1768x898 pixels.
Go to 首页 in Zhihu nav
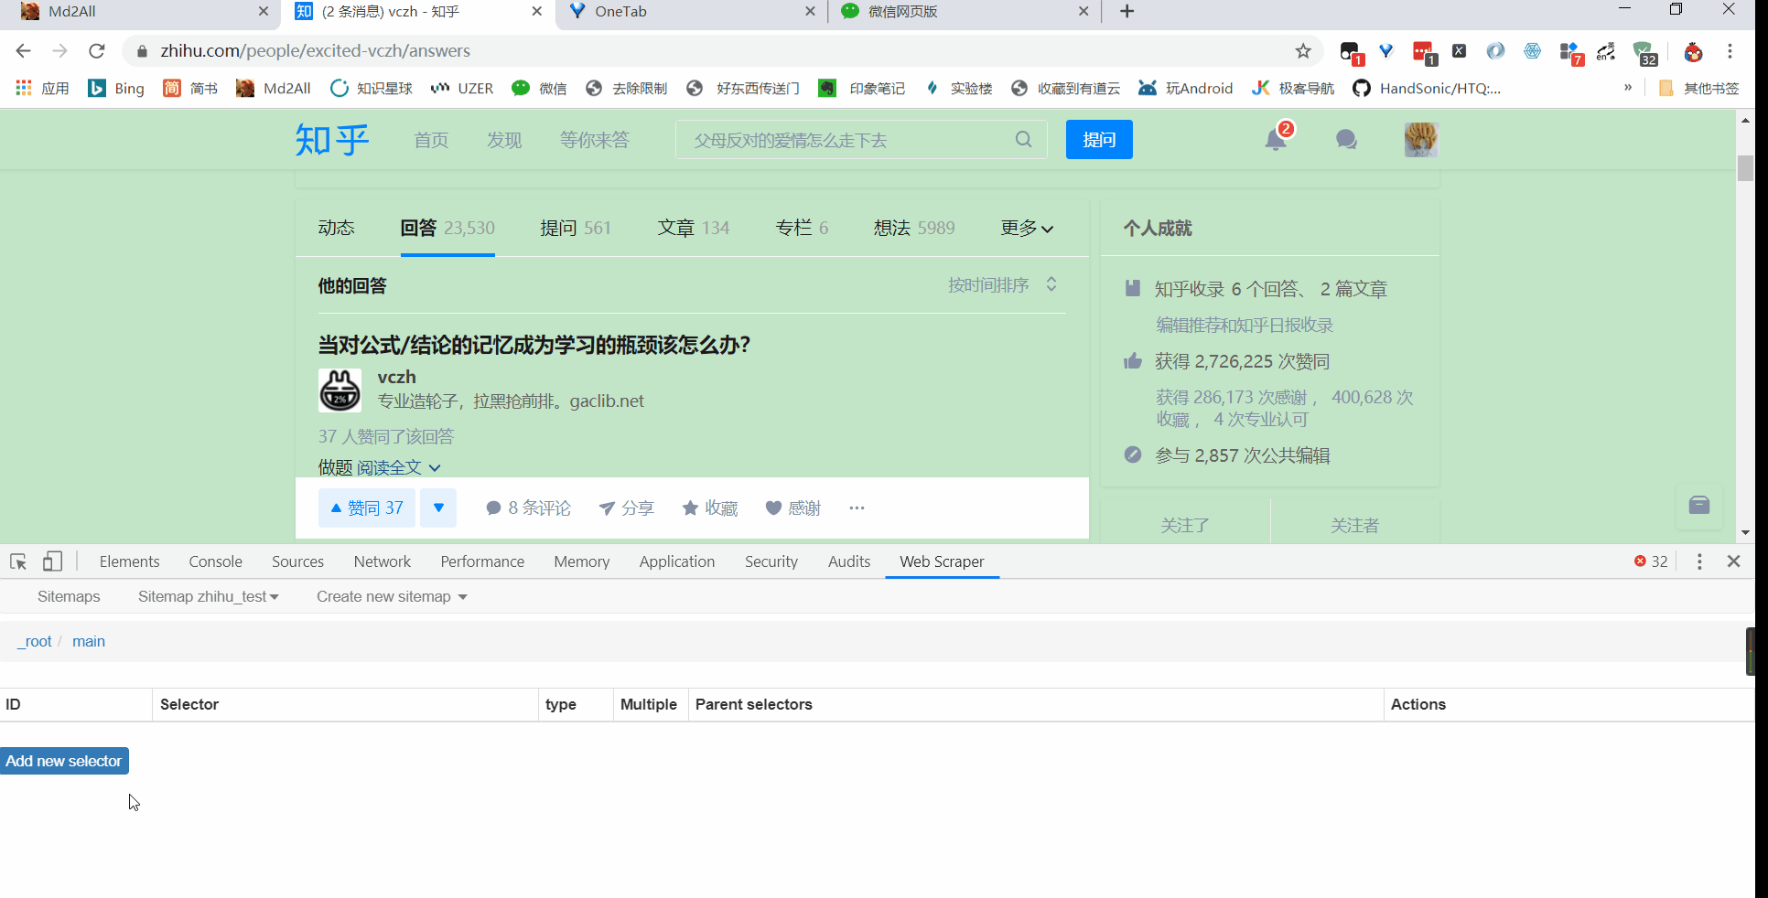431,140
